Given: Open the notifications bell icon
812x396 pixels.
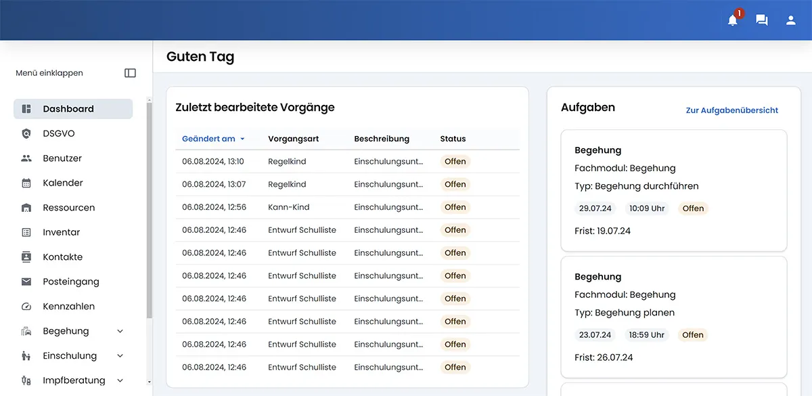Looking at the screenshot, I should point(733,20).
